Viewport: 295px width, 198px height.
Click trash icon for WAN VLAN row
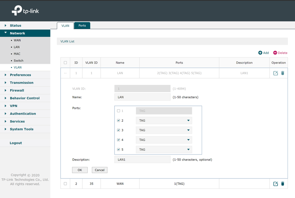[283, 184]
